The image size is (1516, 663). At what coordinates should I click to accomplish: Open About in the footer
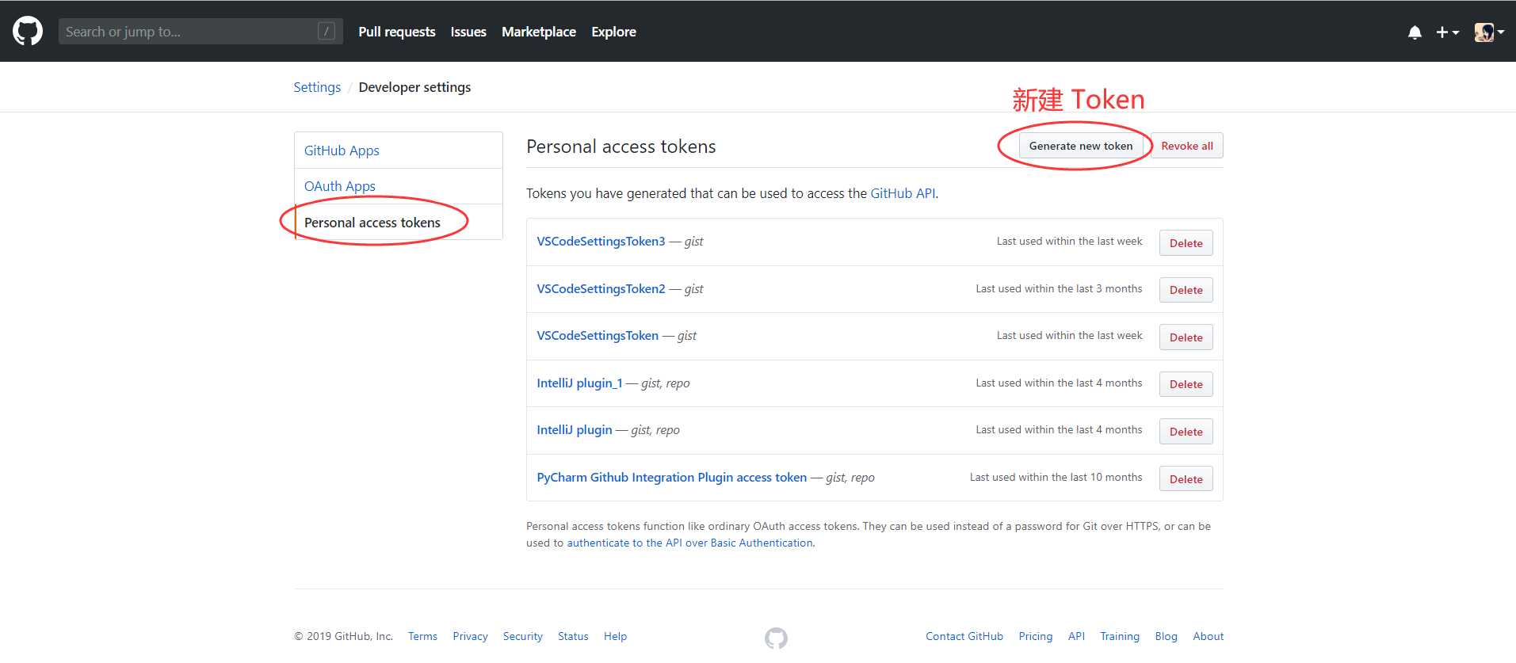[x=1209, y=636]
